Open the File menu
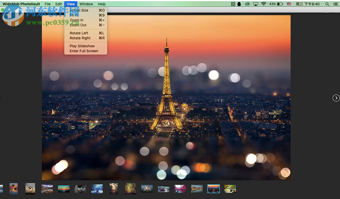 [47, 4]
